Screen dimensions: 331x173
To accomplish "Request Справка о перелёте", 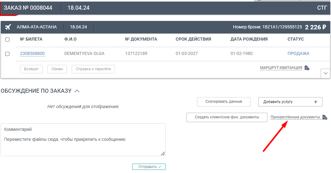I will click(93, 69).
